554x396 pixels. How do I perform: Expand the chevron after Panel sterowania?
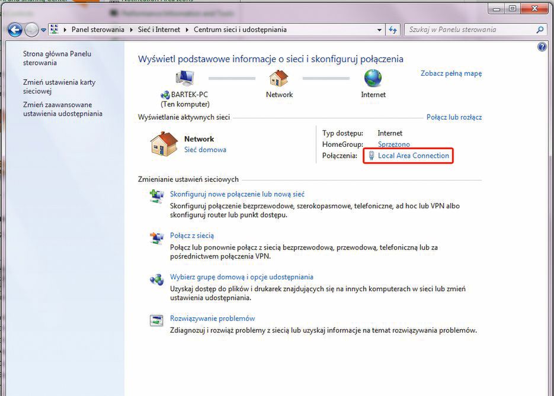(131, 30)
